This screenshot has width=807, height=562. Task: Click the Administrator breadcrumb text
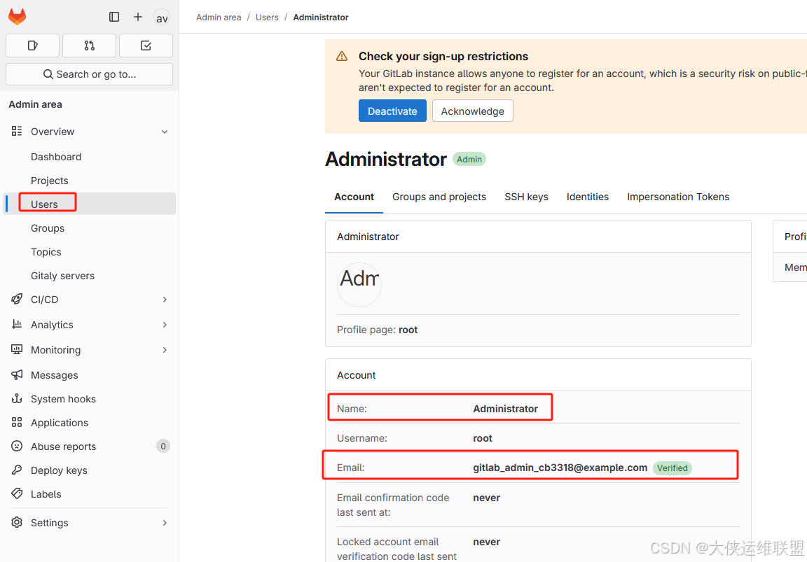(x=321, y=17)
